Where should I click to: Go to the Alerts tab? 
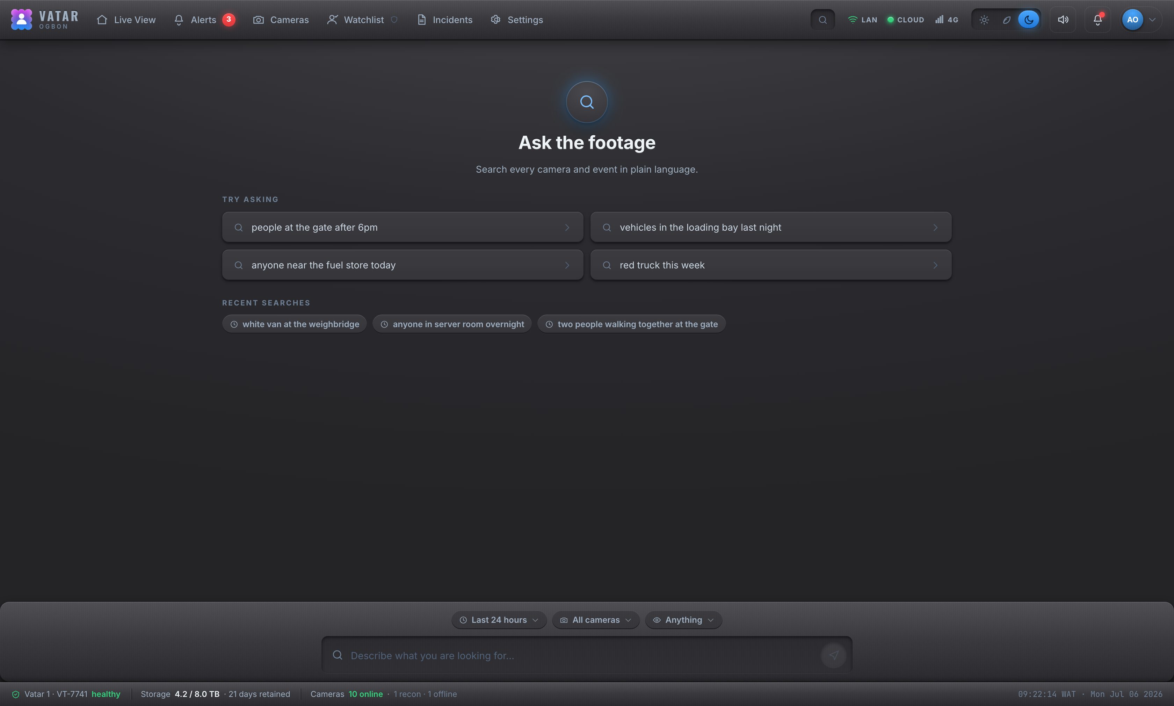(204, 20)
